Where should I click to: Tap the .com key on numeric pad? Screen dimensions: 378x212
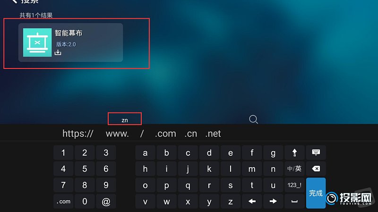[63, 201]
